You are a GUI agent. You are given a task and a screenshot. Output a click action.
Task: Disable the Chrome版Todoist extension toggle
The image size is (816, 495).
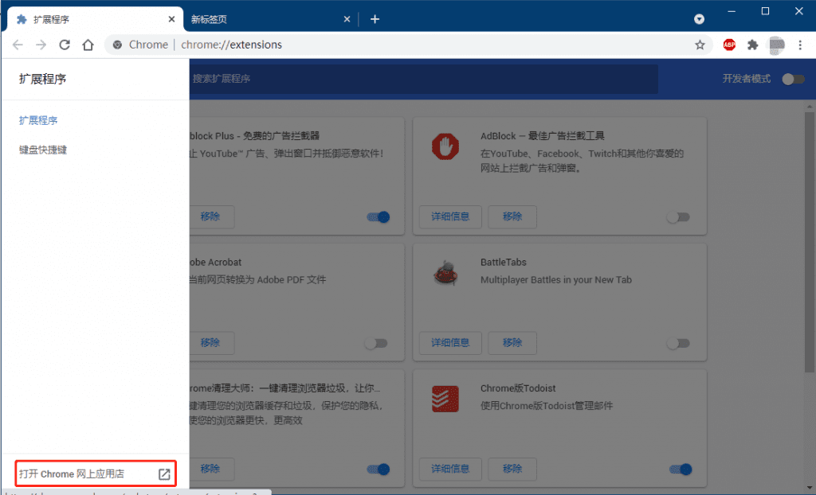click(x=681, y=470)
